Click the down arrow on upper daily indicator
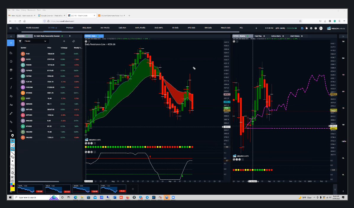This screenshot has height=208, width=354. (x=89, y=143)
